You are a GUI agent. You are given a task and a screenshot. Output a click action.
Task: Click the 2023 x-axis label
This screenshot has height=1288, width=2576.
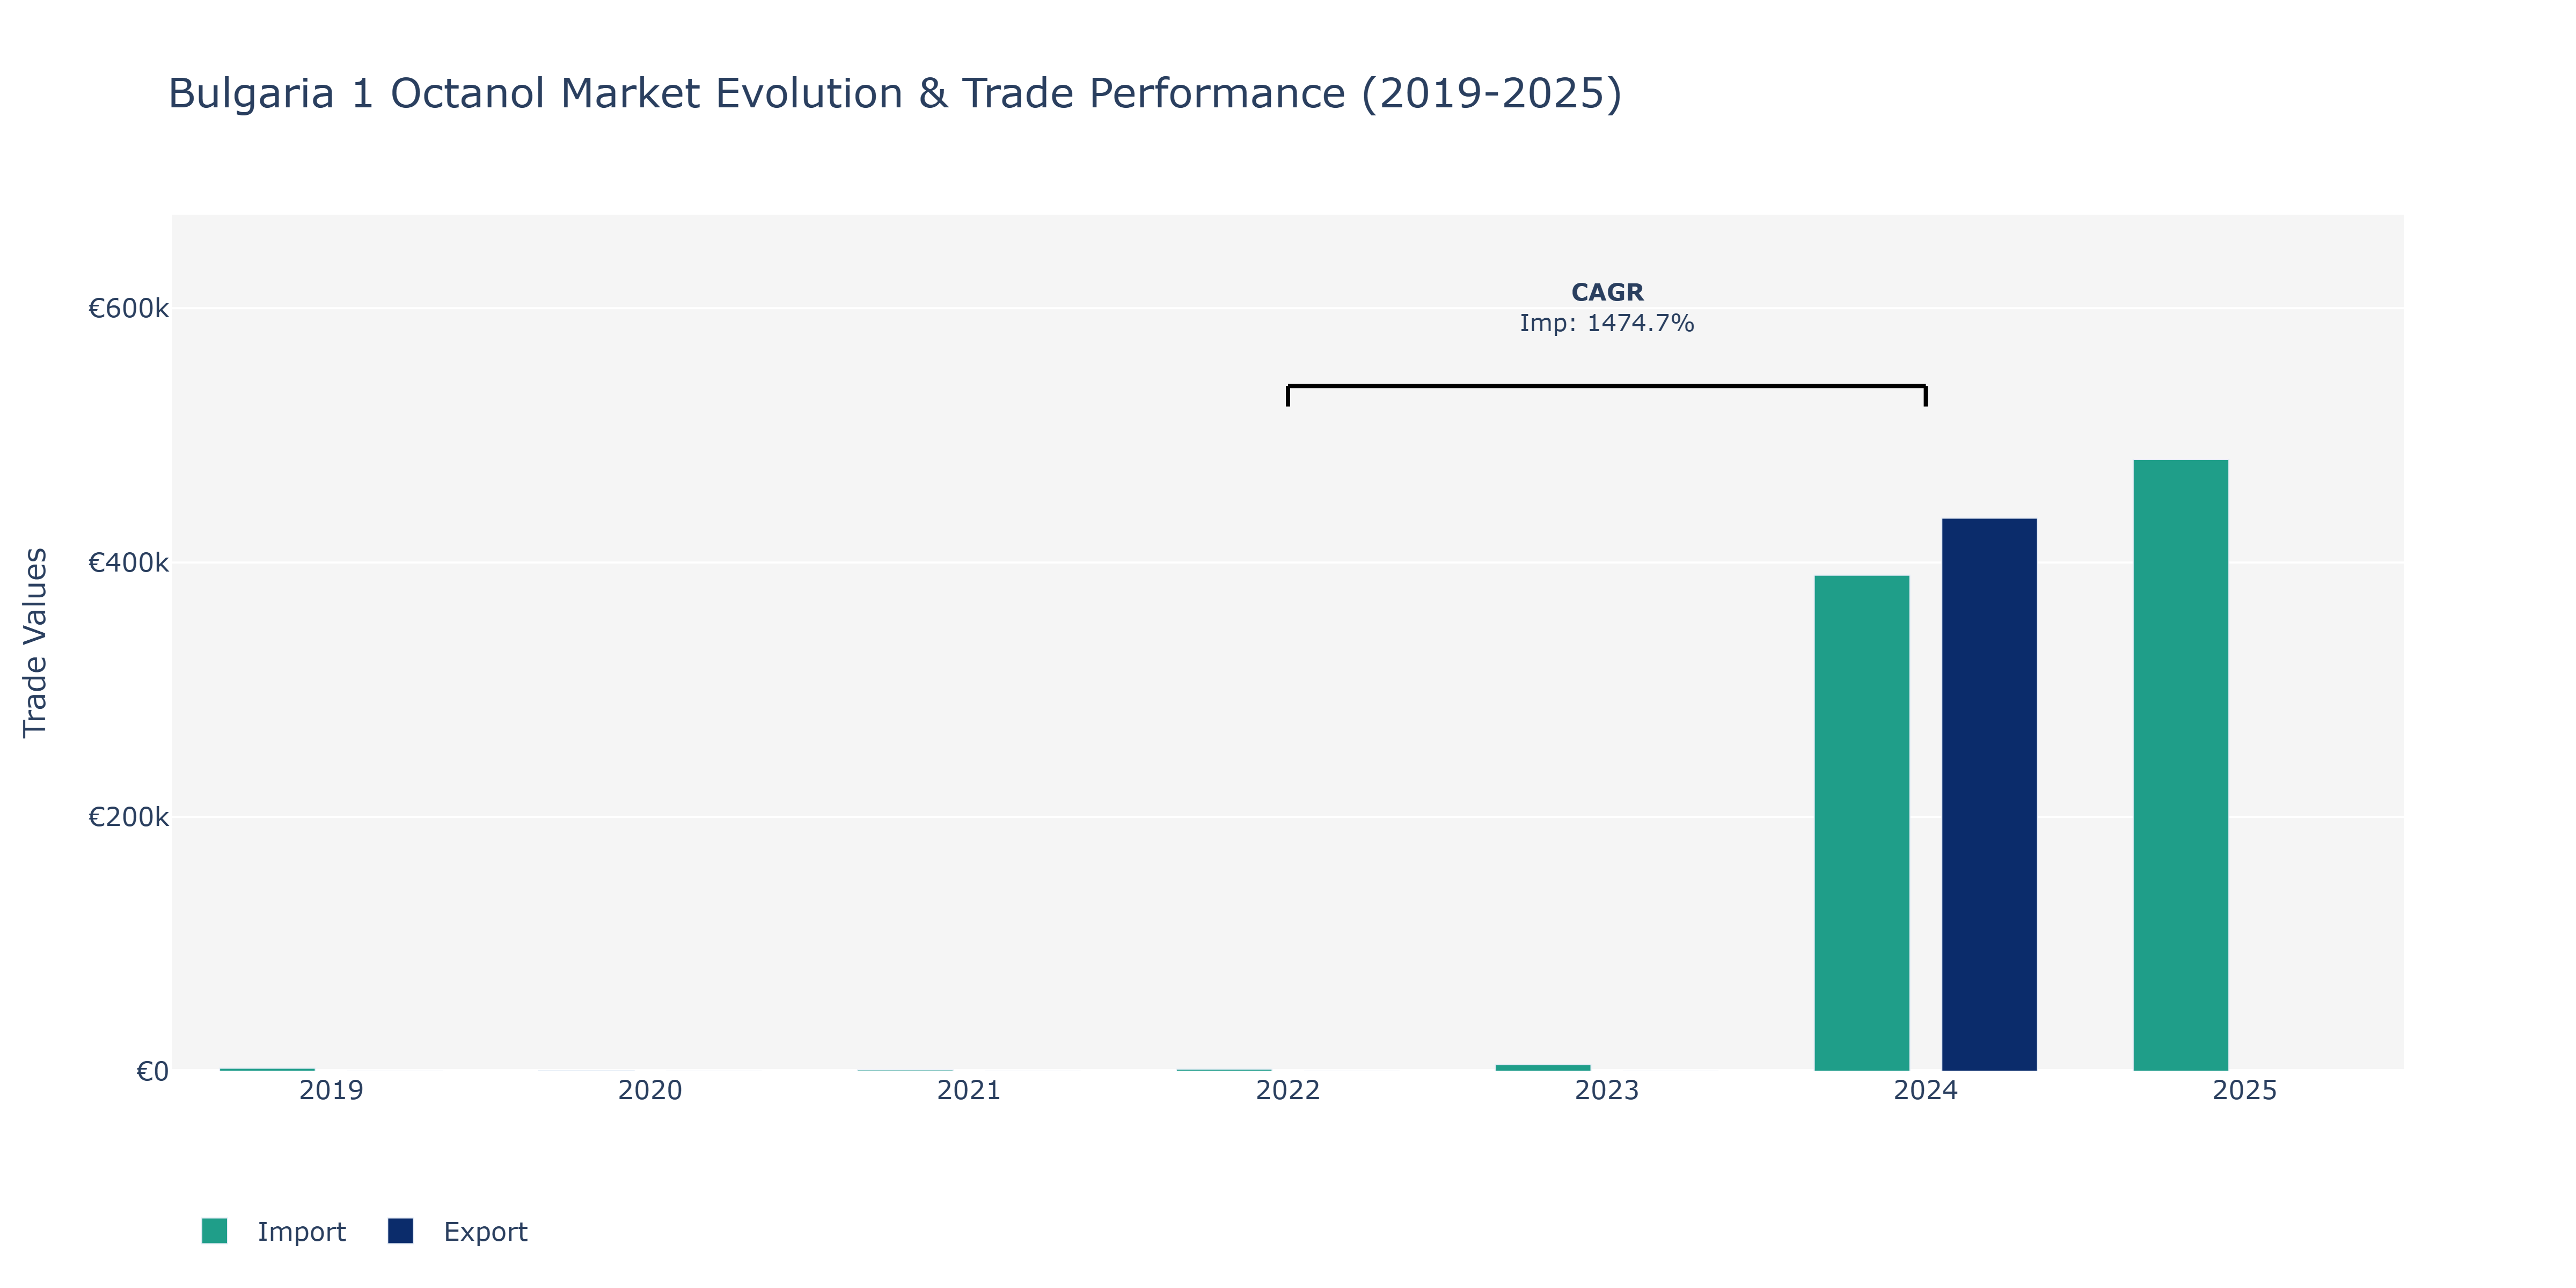pyautogui.click(x=1607, y=1090)
